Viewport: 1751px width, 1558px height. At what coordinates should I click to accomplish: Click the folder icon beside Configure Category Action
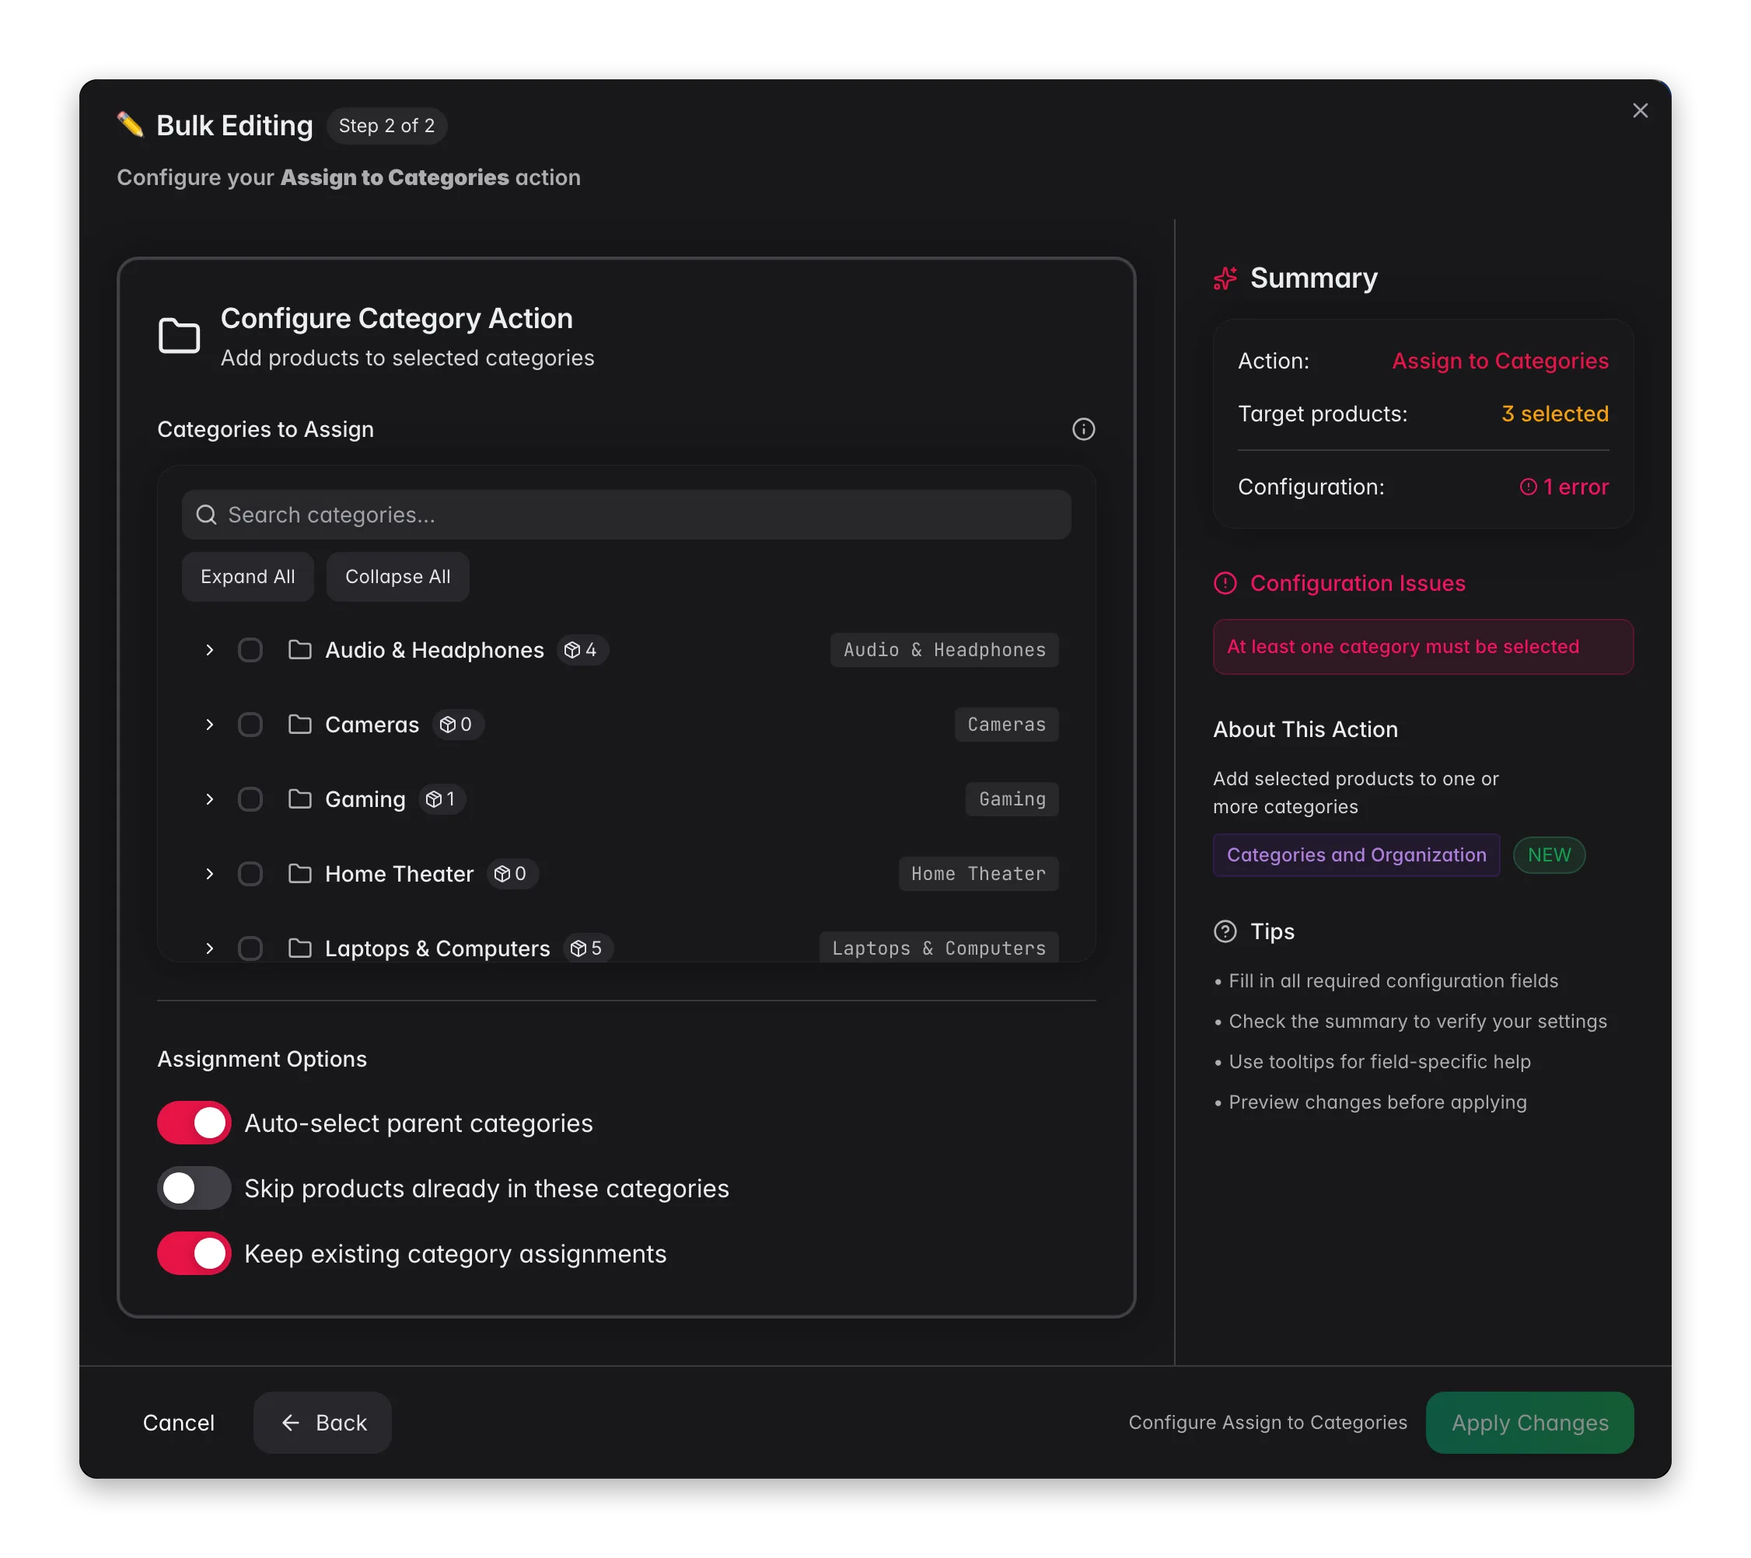(x=179, y=336)
